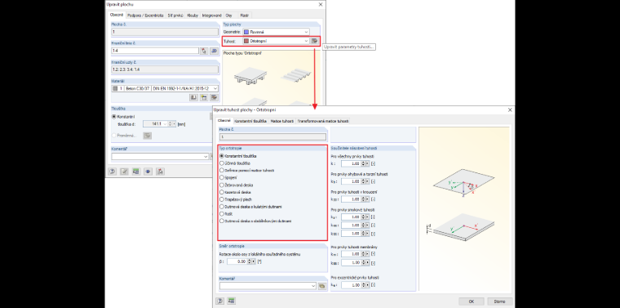Click units and decimals icon in Upravit plochu footer

tap(136, 172)
